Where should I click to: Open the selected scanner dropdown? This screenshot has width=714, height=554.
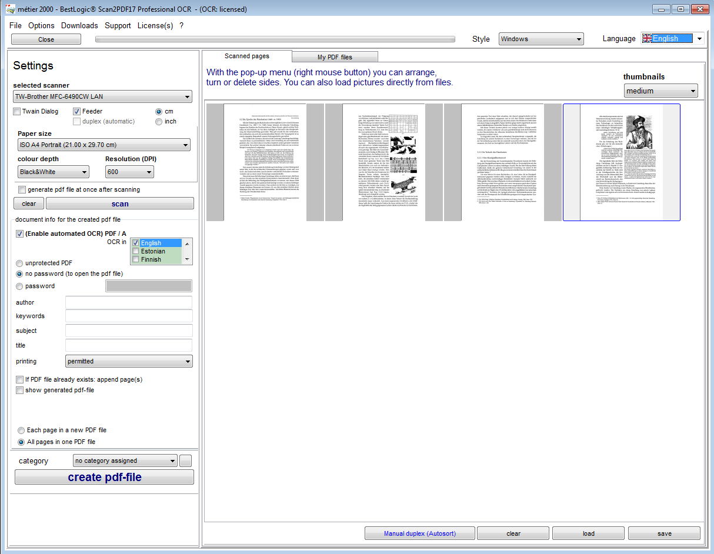coord(102,96)
